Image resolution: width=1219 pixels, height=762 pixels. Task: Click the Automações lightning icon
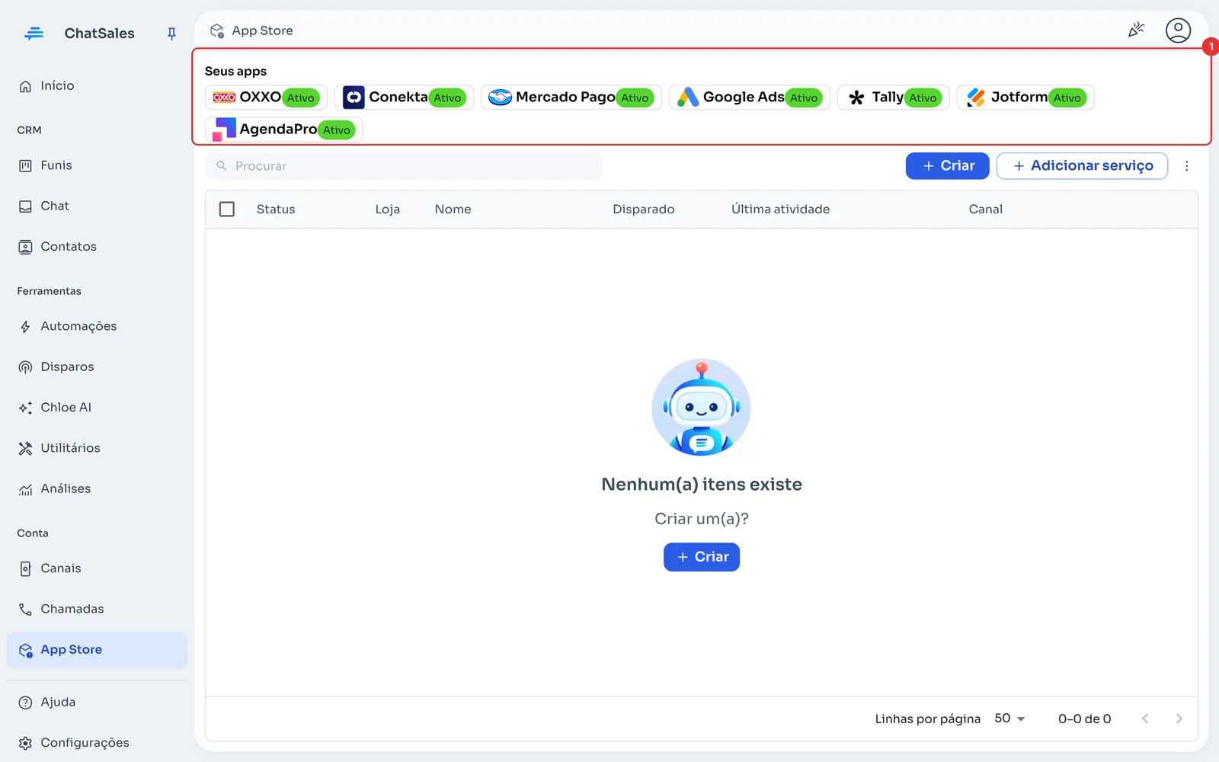pyautogui.click(x=25, y=327)
